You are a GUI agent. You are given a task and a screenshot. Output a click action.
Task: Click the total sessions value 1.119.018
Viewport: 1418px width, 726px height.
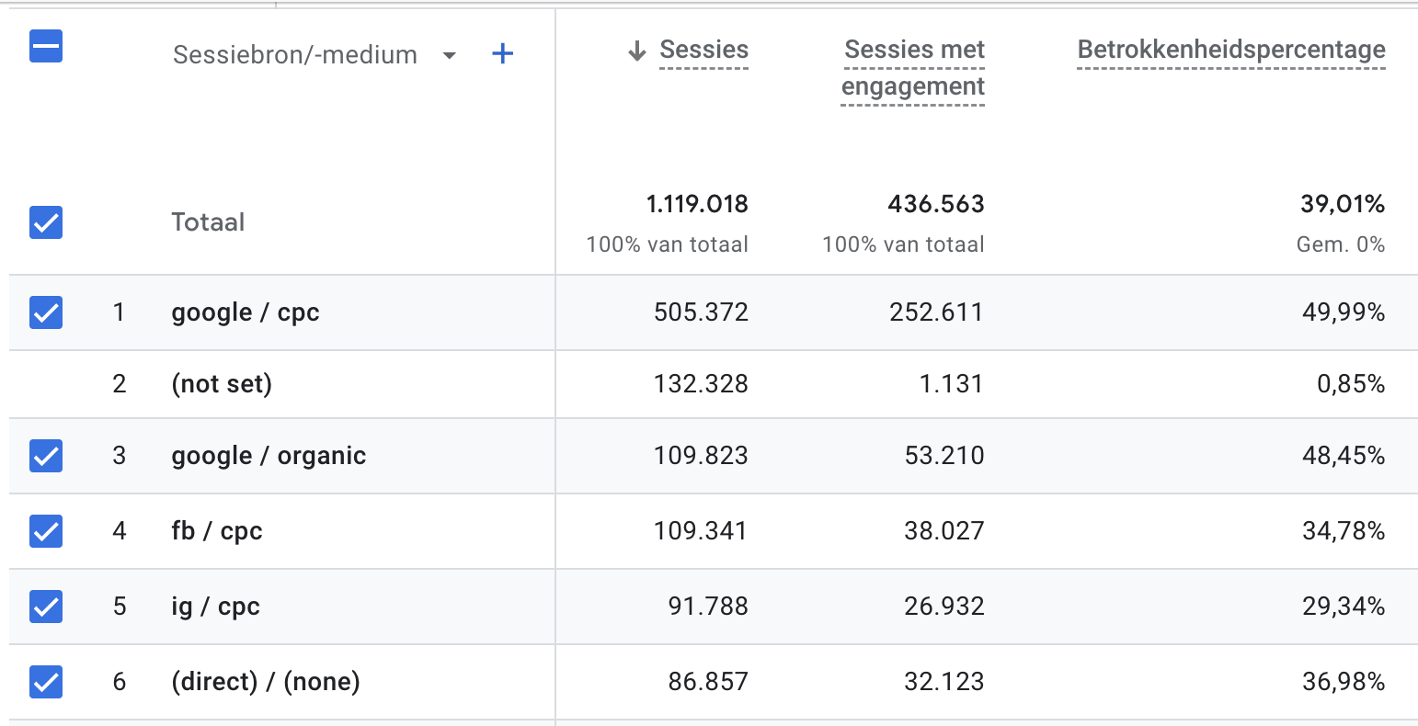pos(697,204)
